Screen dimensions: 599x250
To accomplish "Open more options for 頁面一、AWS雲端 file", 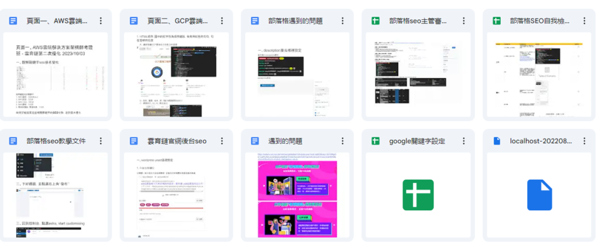I will 101,21.
